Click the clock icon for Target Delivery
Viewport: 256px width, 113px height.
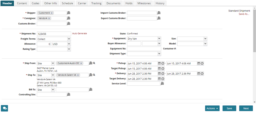[x=163, y=79]
